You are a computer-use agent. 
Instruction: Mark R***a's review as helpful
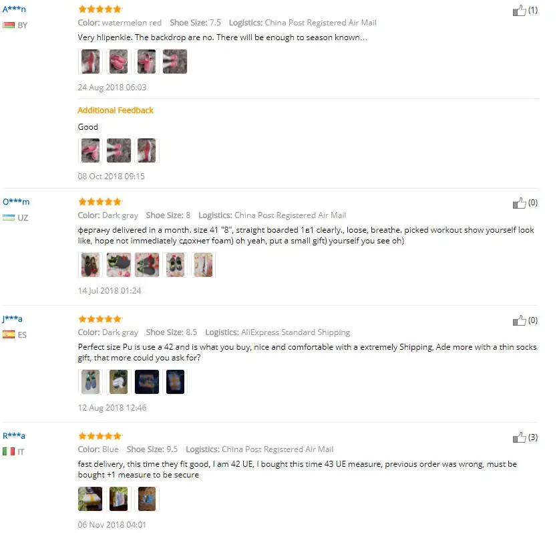[519, 437]
